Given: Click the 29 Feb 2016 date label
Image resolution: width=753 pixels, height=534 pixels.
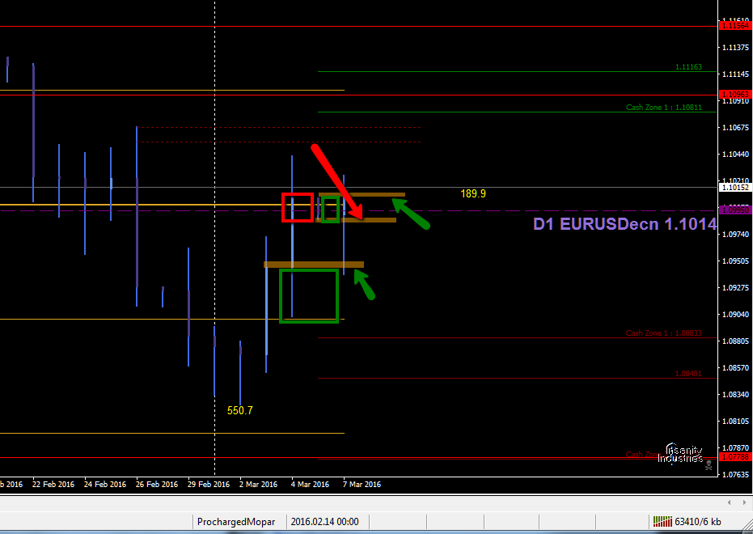Looking at the screenshot, I should pyautogui.click(x=209, y=484).
